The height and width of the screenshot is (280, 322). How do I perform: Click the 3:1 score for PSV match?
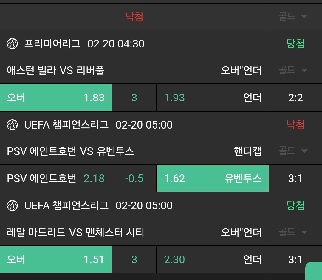click(x=295, y=178)
